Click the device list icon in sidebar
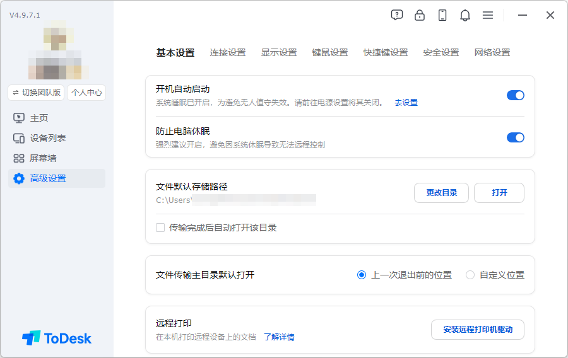Viewport: 568px width, 358px height. (19, 138)
